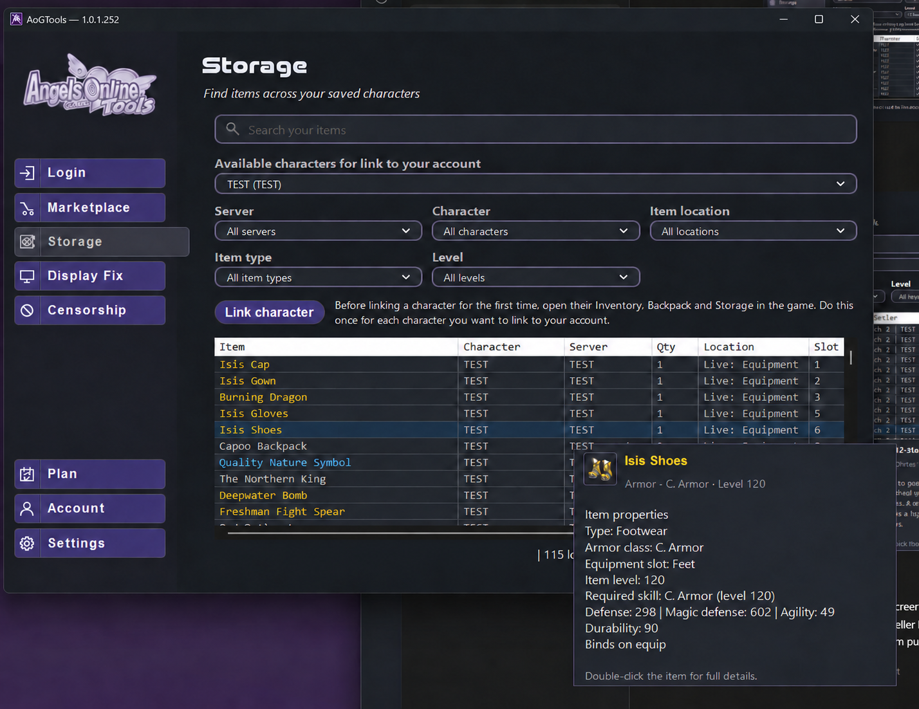Image resolution: width=919 pixels, height=709 pixels.
Task: Focus the Search your items field
Action: pos(535,129)
